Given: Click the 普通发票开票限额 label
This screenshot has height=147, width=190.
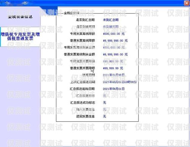Looking at the screenshot, I should [83, 68].
